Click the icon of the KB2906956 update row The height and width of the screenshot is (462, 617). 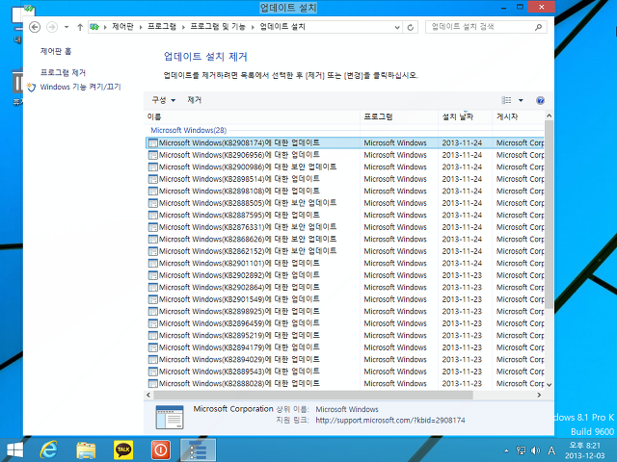(x=153, y=155)
